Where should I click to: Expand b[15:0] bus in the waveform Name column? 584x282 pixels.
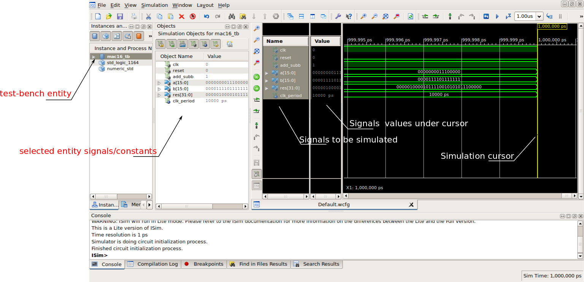267,80
